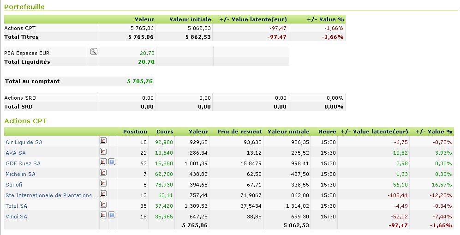The image size is (460, 235).
Task: Click the chart icon next to Total SA
Action: [103, 205]
